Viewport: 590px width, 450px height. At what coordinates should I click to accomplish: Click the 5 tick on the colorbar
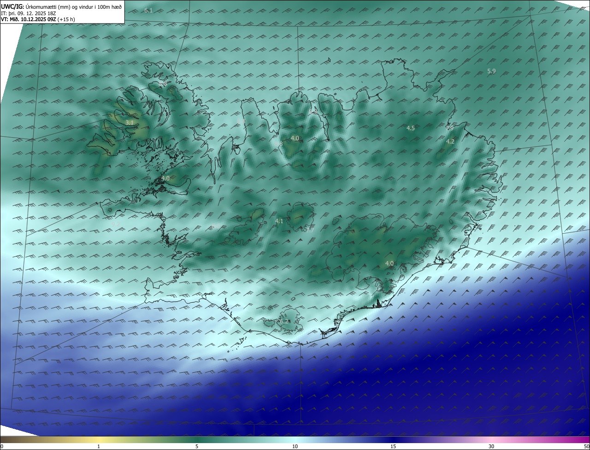click(x=197, y=446)
